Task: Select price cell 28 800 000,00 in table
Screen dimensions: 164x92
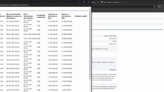Action: [67, 39]
